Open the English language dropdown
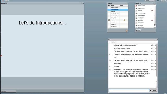The height and width of the screenshot is (94, 167). 150,1
